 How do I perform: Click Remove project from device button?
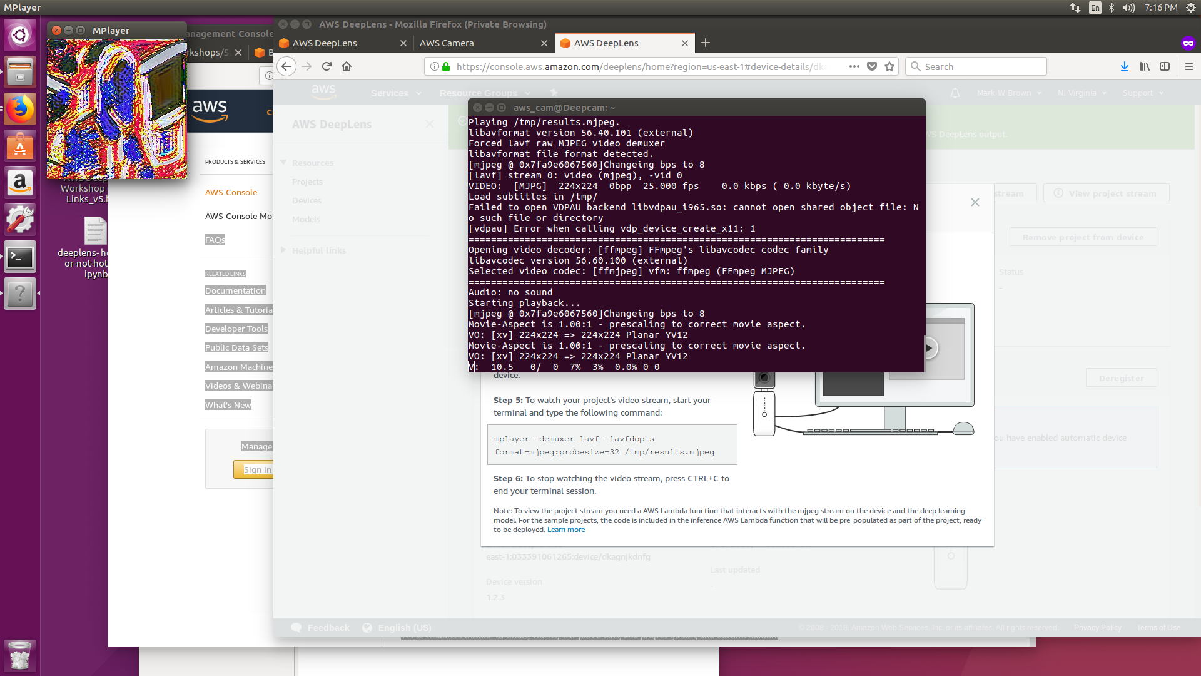click(x=1083, y=237)
